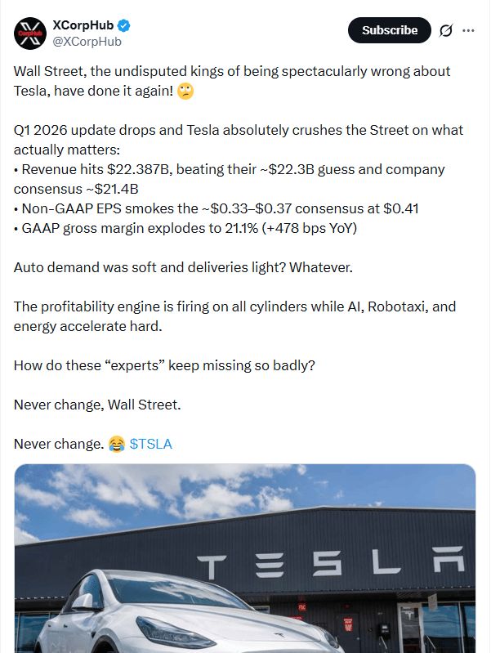Viewport: 491px width, 653px height.
Task: Click the laughing-crying emoji
Action: pyautogui.click(x=117, y=444)
